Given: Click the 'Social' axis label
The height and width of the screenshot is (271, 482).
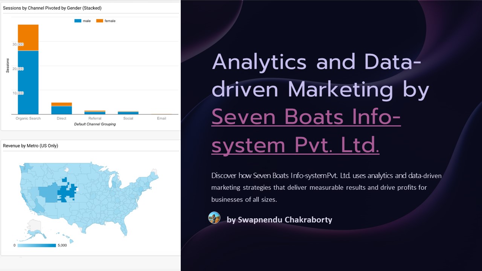Looking at the screenshot, I should click(x=128, y=118).
